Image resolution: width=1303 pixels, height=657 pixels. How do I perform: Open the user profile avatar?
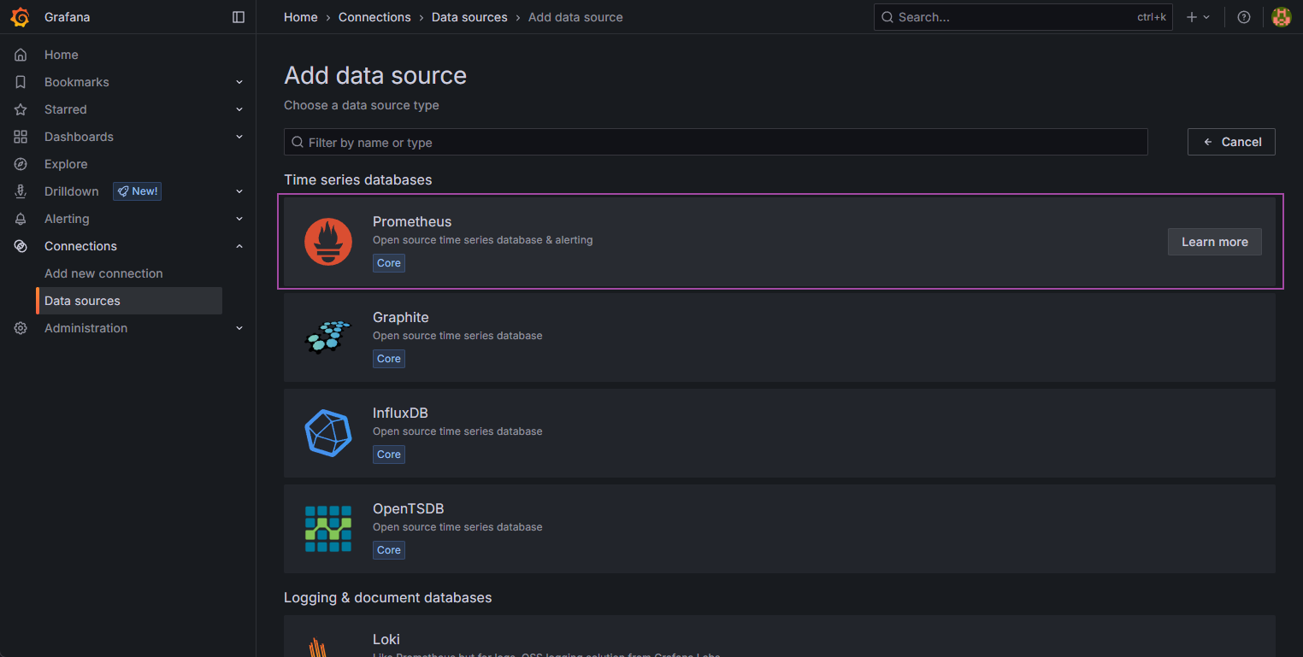click(x=1281, y=17)
